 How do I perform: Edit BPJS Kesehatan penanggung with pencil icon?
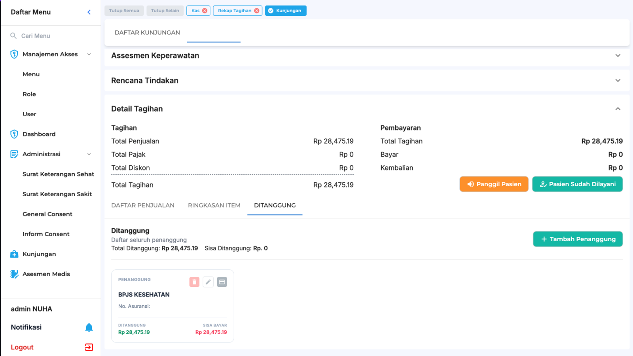point(208,282)
